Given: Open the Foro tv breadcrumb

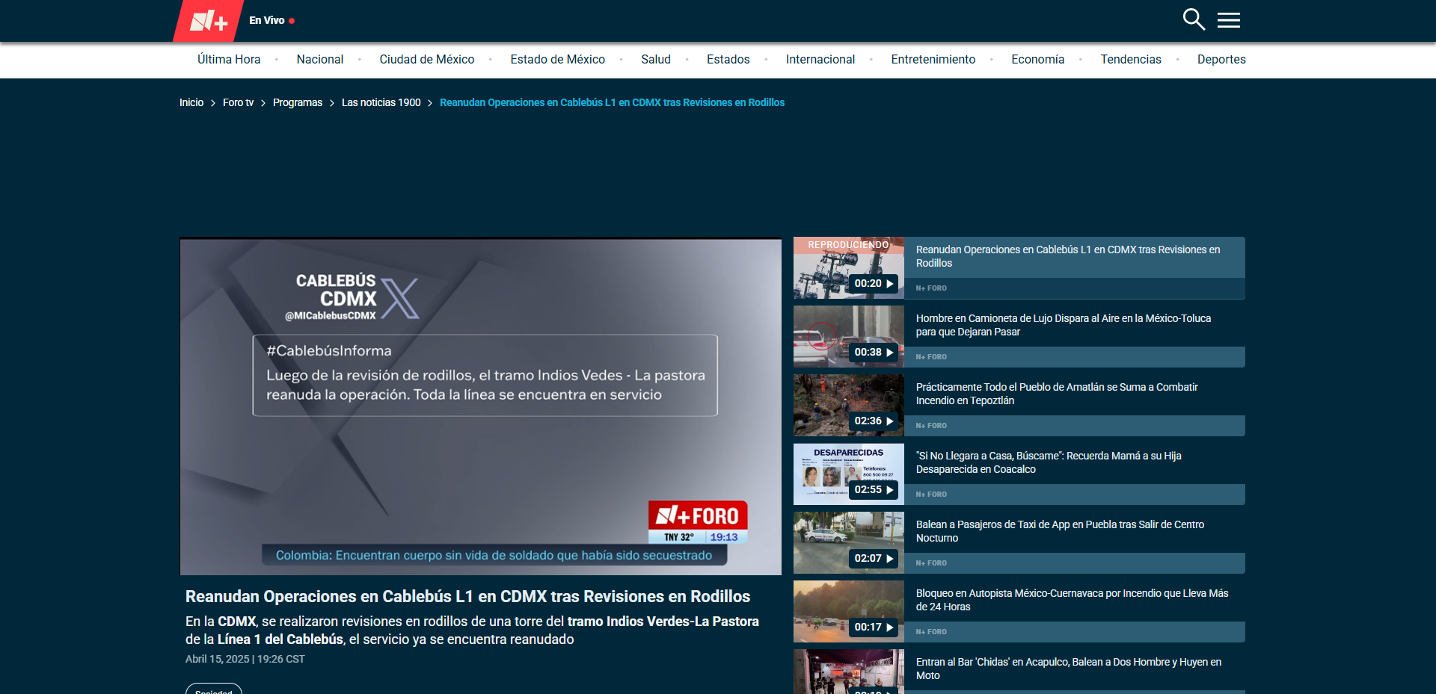Looking at the screenshot, I should tap(238, 102).
